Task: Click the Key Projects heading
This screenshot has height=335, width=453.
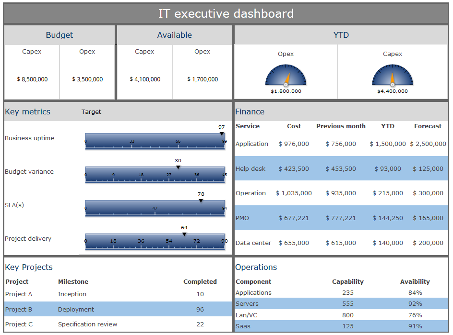Action: (29, 268)
